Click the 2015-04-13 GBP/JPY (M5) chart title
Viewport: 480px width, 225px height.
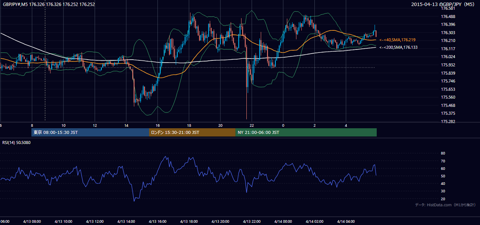[x=444, y=4]
